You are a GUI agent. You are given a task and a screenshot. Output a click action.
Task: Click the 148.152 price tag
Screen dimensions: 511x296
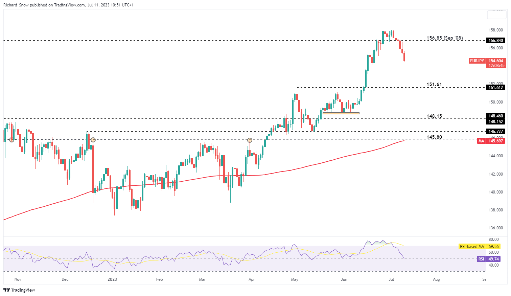[496, 122]
